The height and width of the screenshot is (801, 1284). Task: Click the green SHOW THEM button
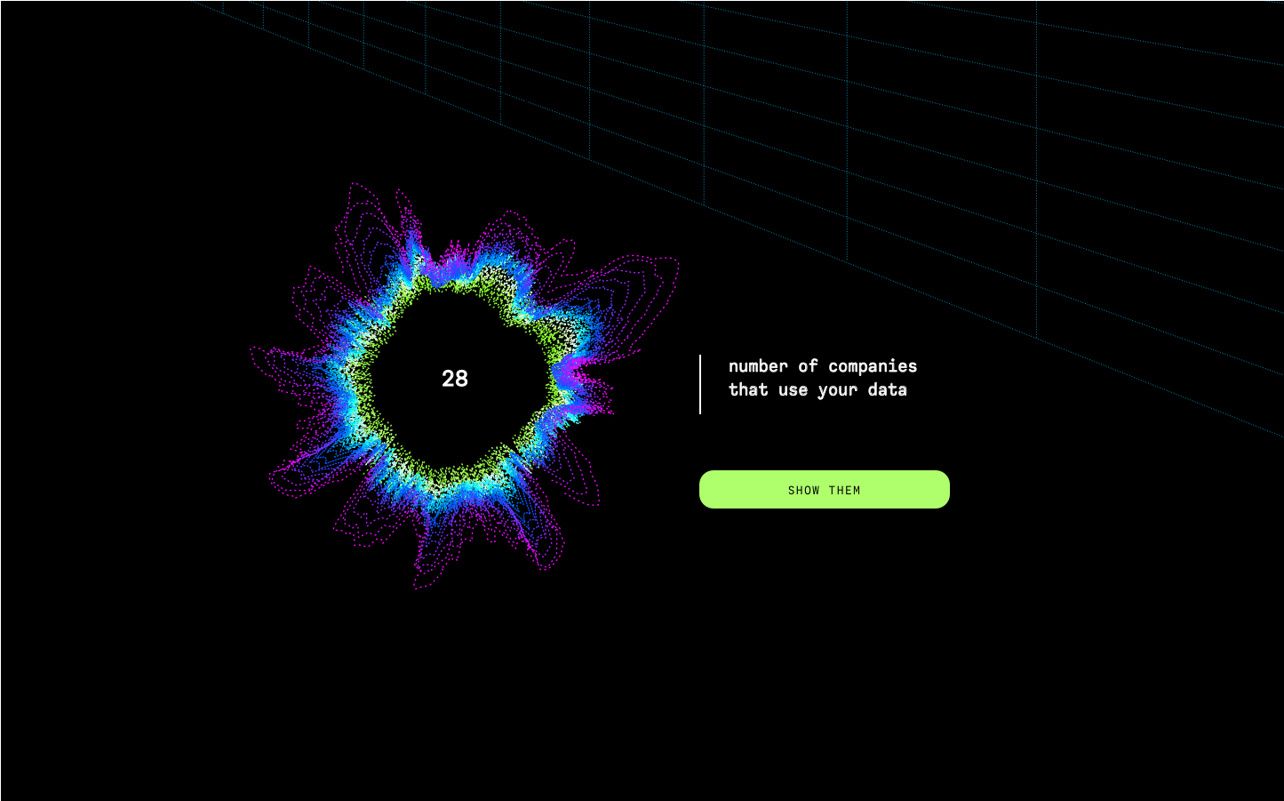pyautogui.click(x=824, y=490)
